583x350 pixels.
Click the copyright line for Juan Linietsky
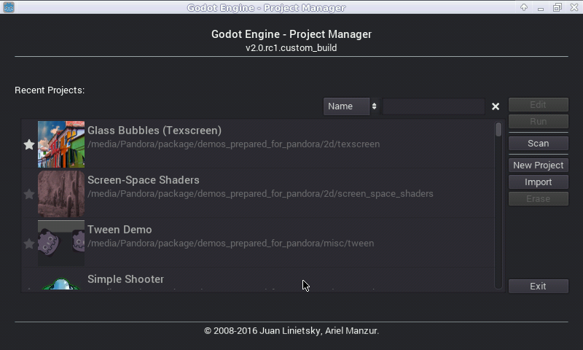[291, 330]
